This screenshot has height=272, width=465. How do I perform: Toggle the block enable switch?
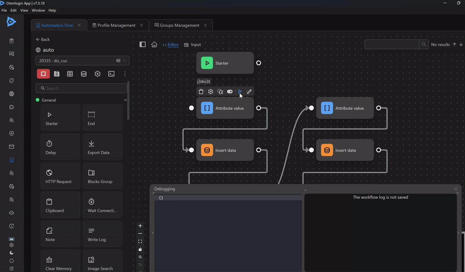tap(230, 91)
